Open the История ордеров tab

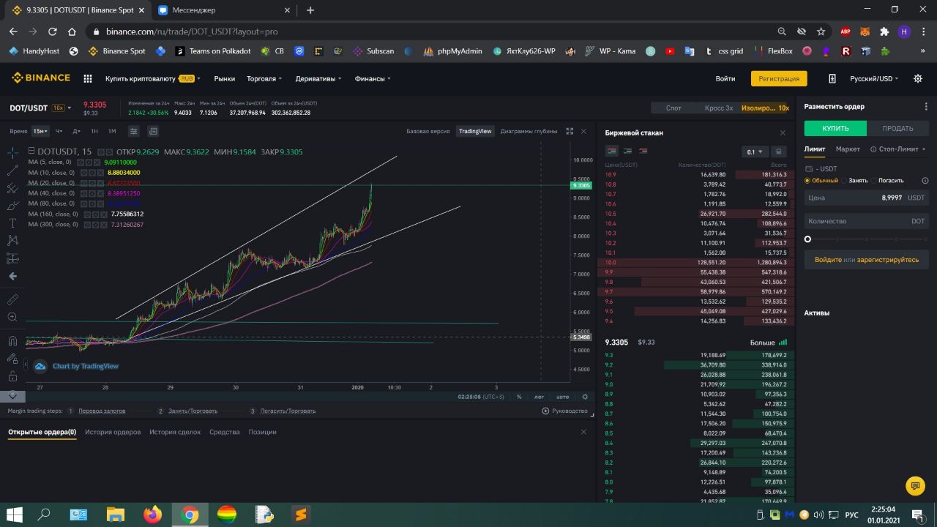pyautogui.click(x=113, y=432)
